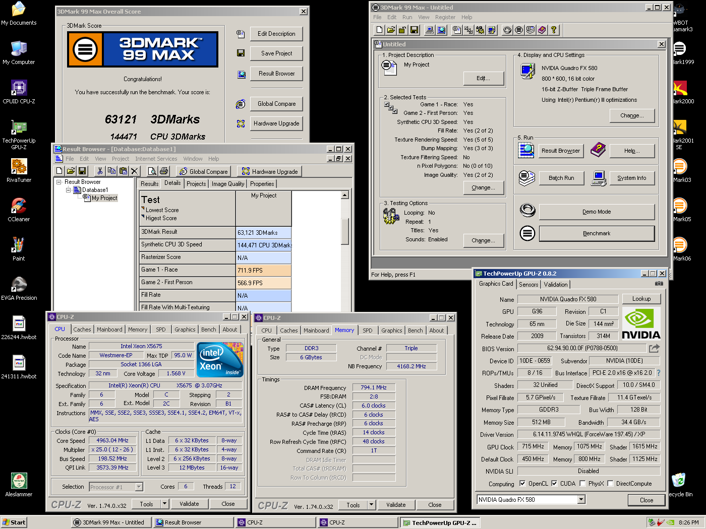Open Validation tab in GPU-Z
This screenshot has height=529, width=706.
(x=556, y=285)
